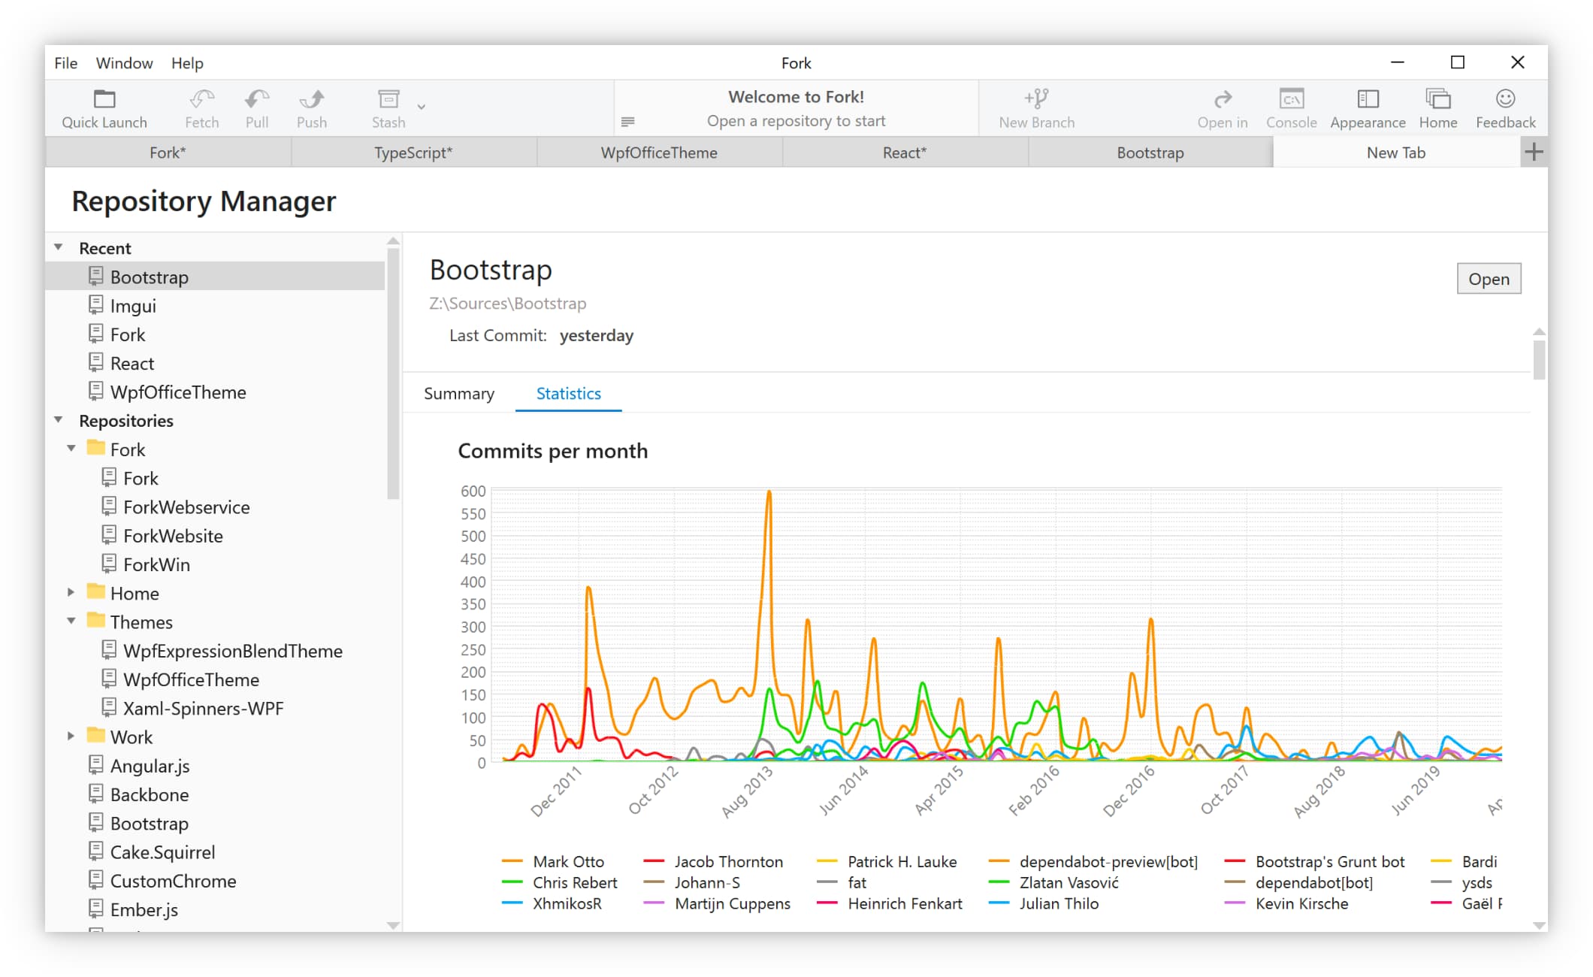This screenshot has width=1593, height=977.
Task: Open the Themes folder icon
Action: (95, 620)
